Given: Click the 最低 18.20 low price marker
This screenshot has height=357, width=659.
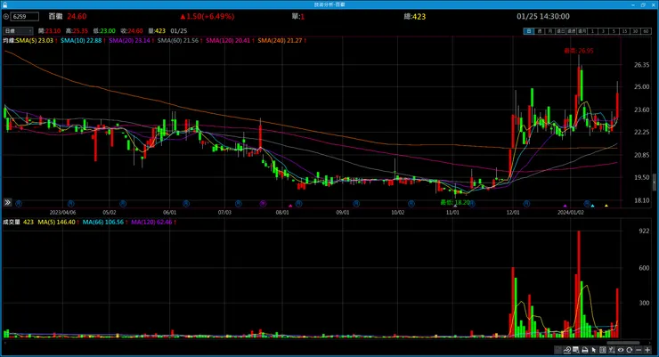Looking at the screenshot, I should tap(455, 202).
